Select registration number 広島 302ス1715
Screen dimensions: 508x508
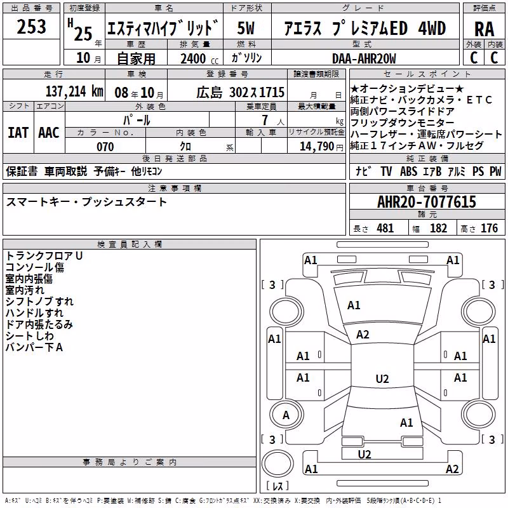click(x=240, y=92)
